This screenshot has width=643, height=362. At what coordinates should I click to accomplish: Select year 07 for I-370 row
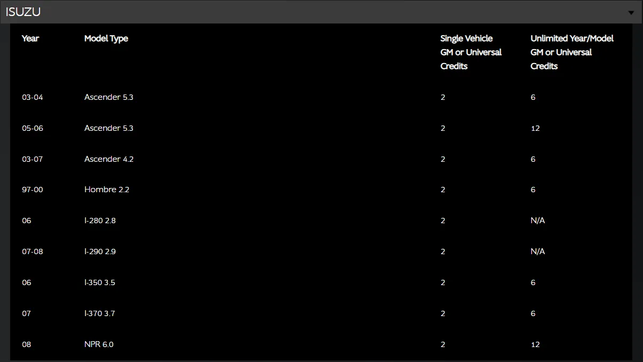pos(27,313)
